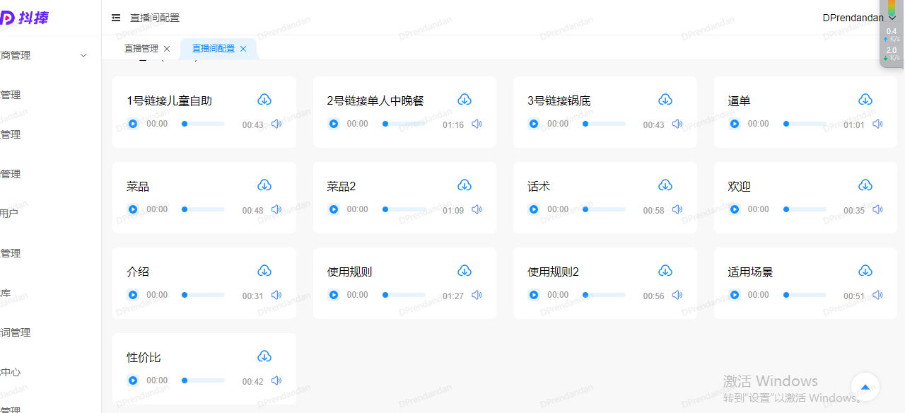Open the 词管理 sidebar menu item
Image resolution: width=905 pixels, height=413 pixels.
[x=16, y=332]
